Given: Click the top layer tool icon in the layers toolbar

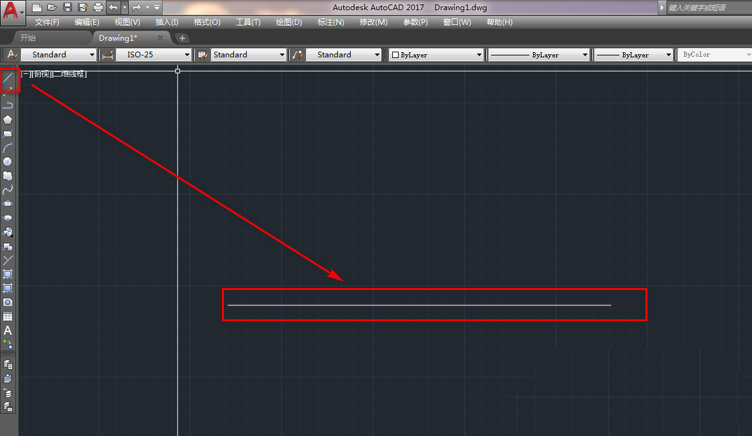Looking at the screenshot, I should point(8,365).
